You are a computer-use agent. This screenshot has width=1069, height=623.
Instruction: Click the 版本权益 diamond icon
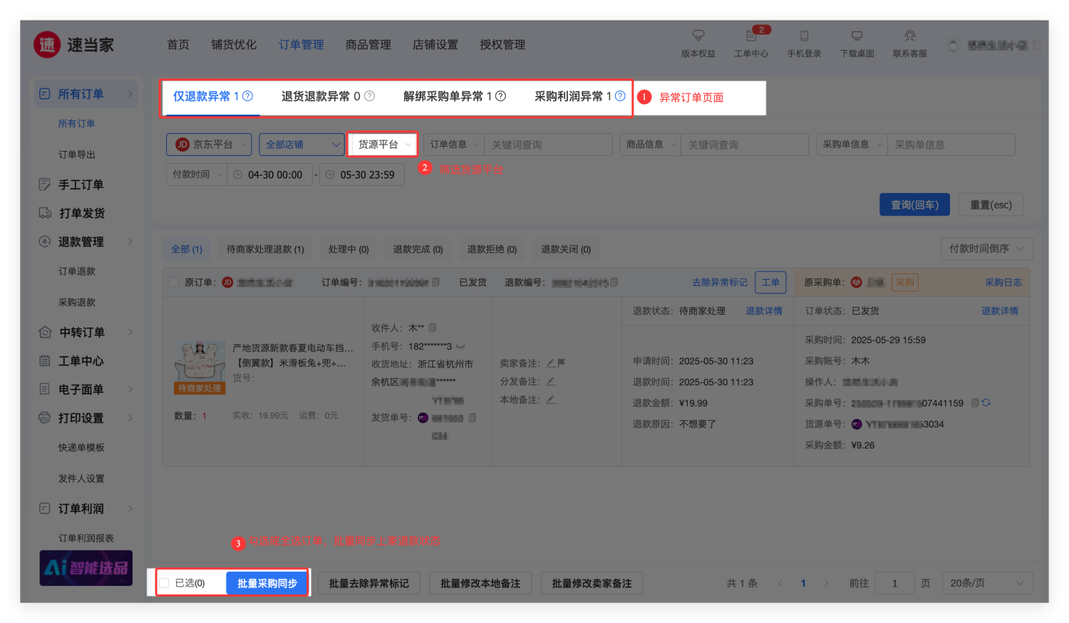click(x=698, y=36)
